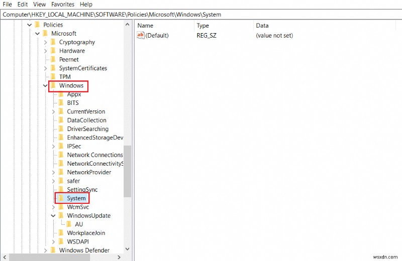Click the TPM folder icon
The width and height of the screenshot is (402, 261).
(x=53, y=77)
